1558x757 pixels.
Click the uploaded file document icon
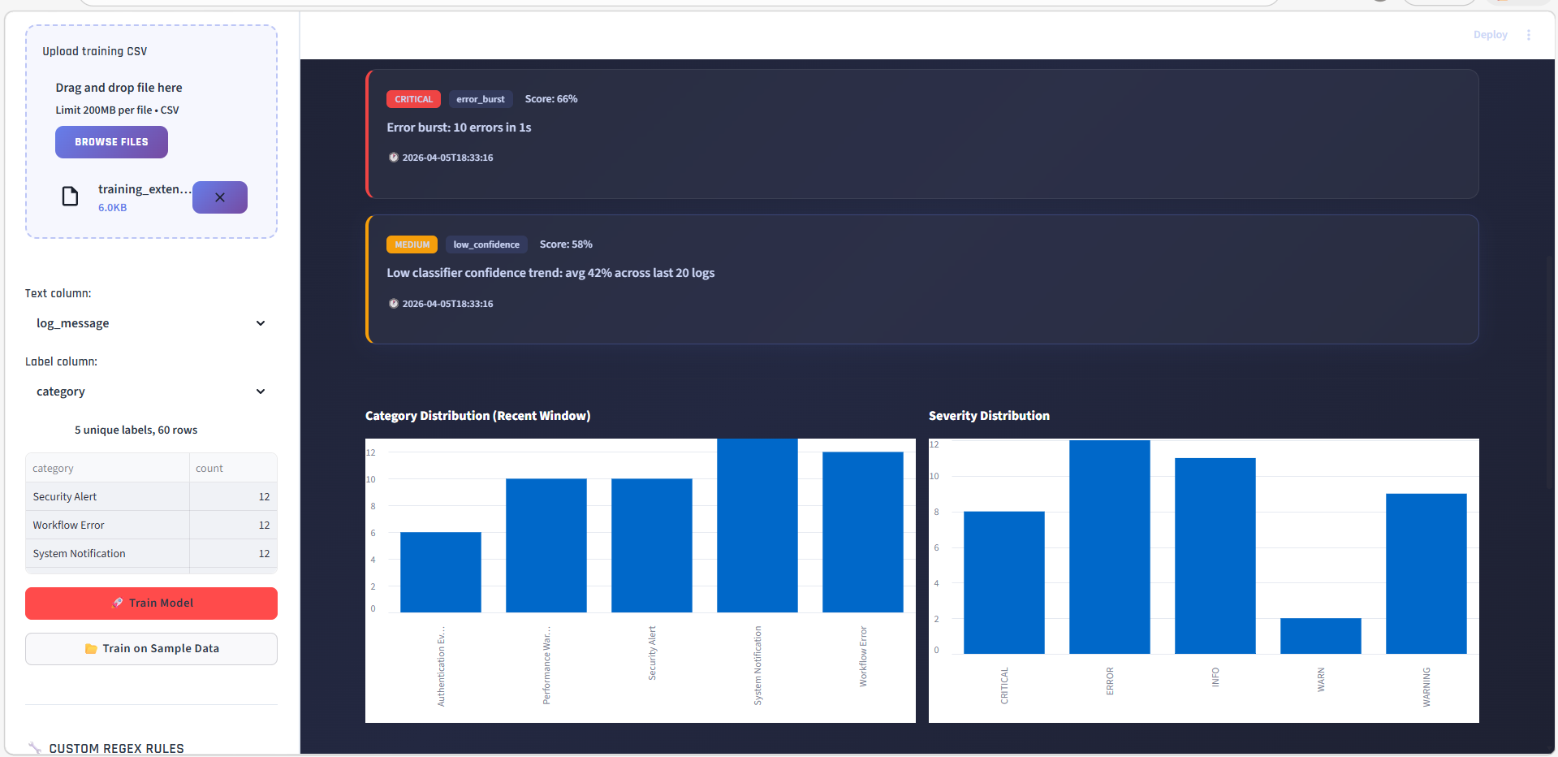point(71,197)
